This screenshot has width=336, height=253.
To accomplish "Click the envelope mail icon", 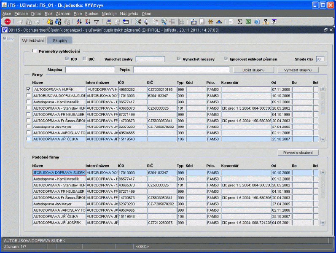I will 126,22.
